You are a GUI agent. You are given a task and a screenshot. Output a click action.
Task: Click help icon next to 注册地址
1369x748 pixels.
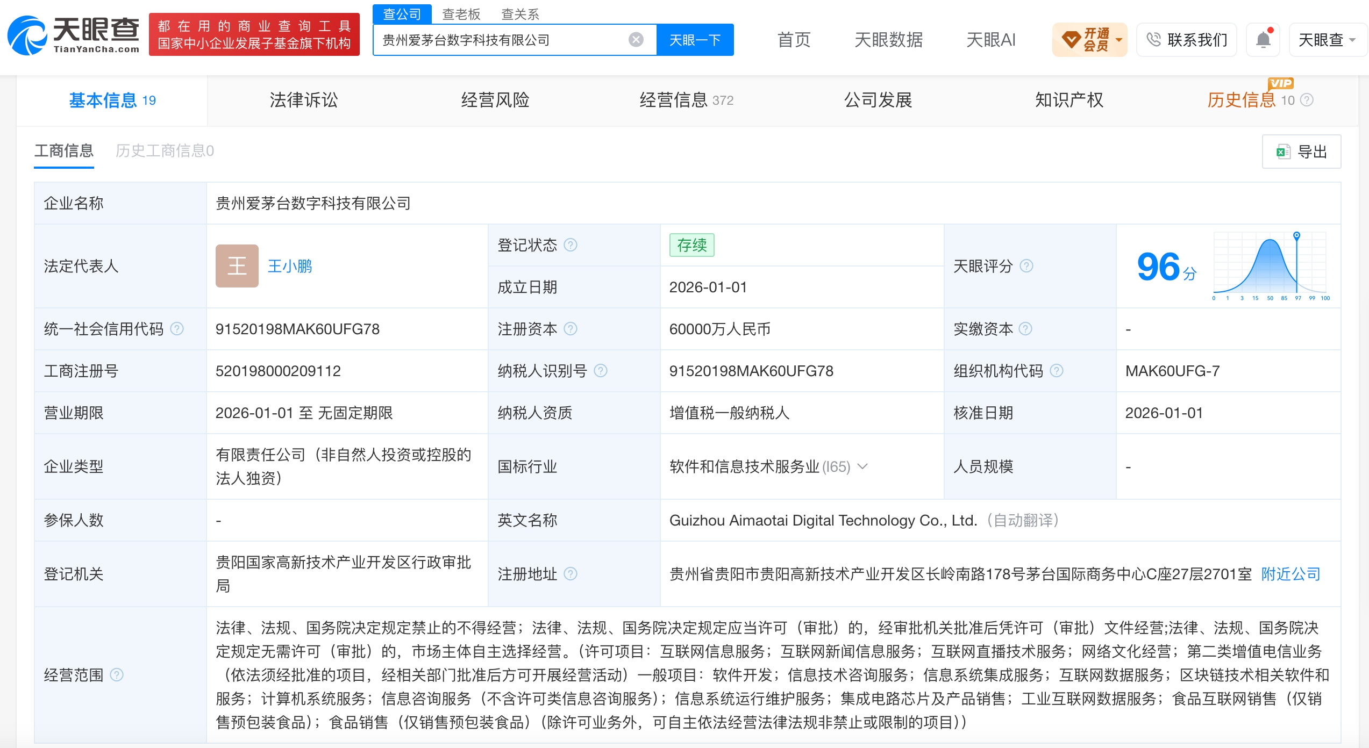point(571,574)
